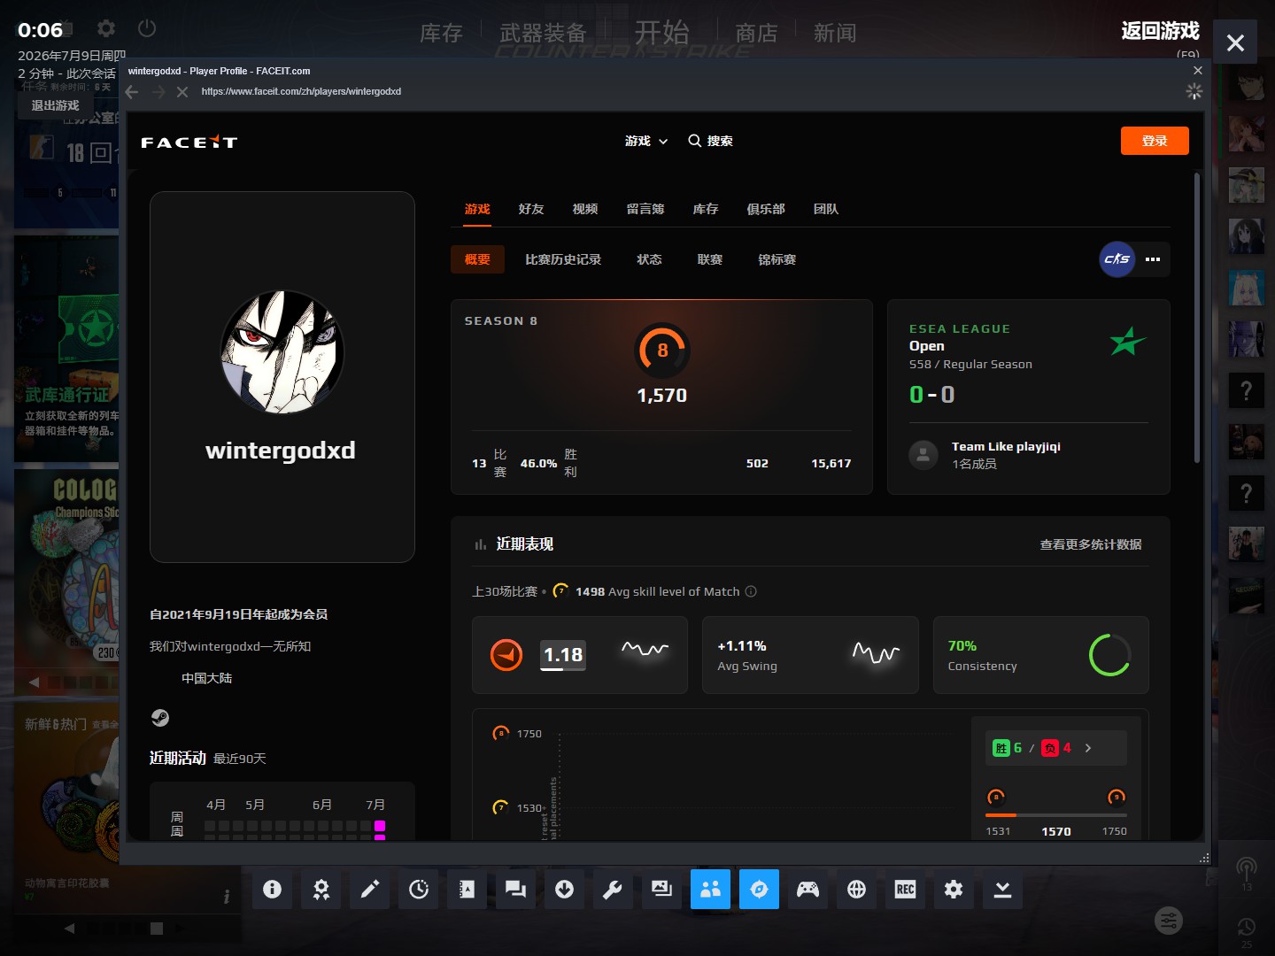Expand the win/loss chevron arrow
Image resolution: width=1275 pixels, height=956 pixels.
(1088, 748)
